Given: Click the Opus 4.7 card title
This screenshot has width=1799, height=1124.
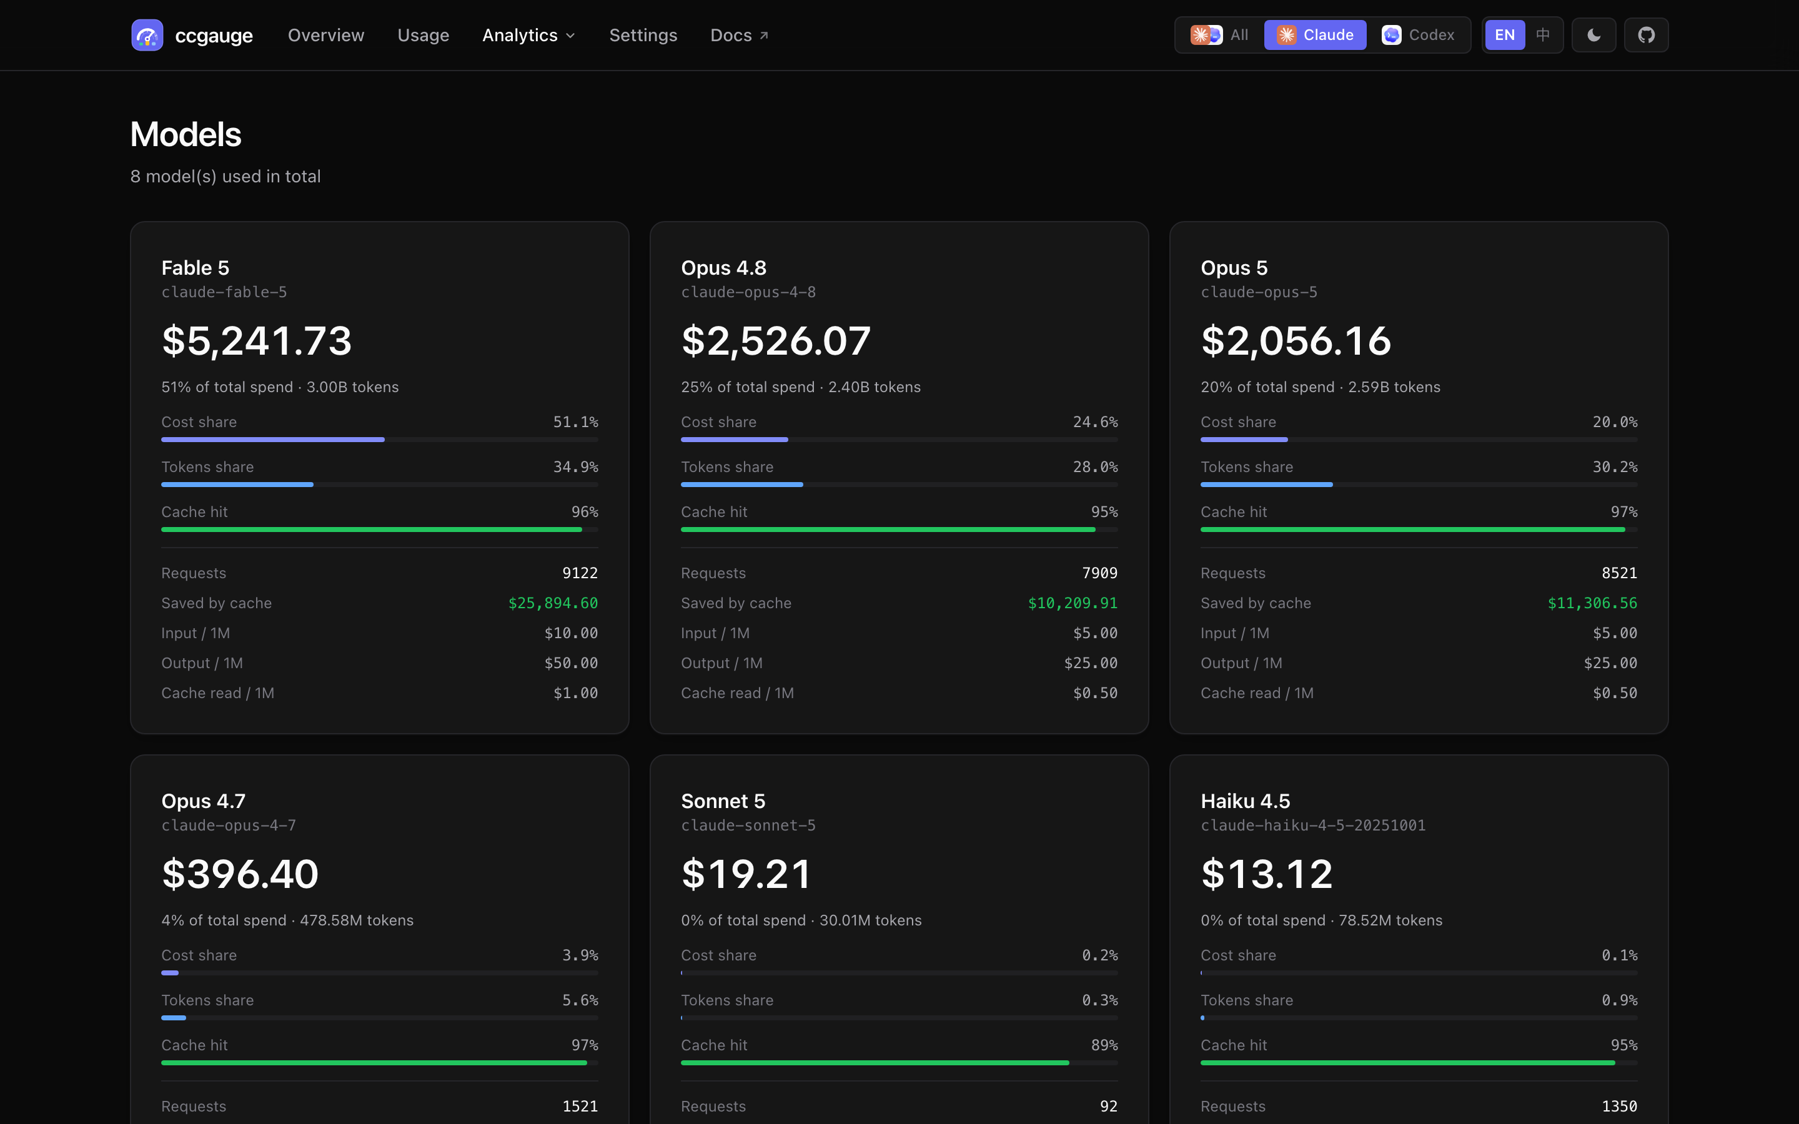Looking at the screenshot, I should 203,801.
